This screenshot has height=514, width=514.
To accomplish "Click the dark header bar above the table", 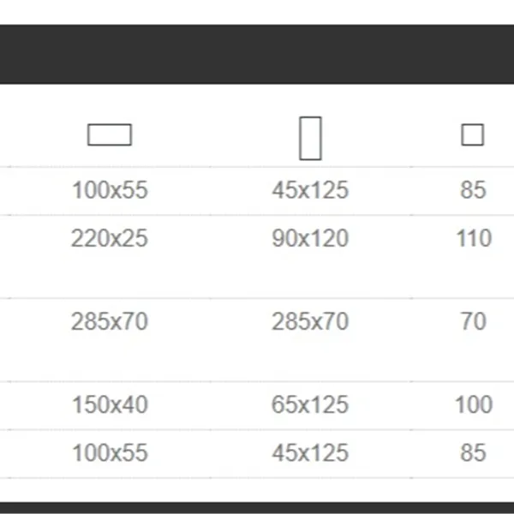I will click(x=257, y=54).
